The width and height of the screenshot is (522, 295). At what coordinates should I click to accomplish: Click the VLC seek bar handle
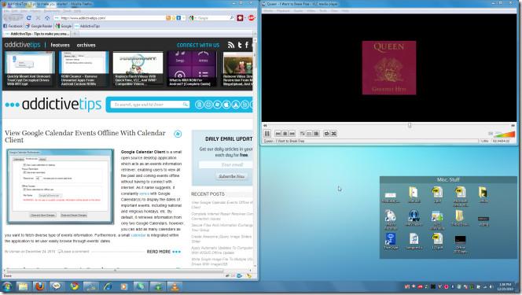point(410,125)
